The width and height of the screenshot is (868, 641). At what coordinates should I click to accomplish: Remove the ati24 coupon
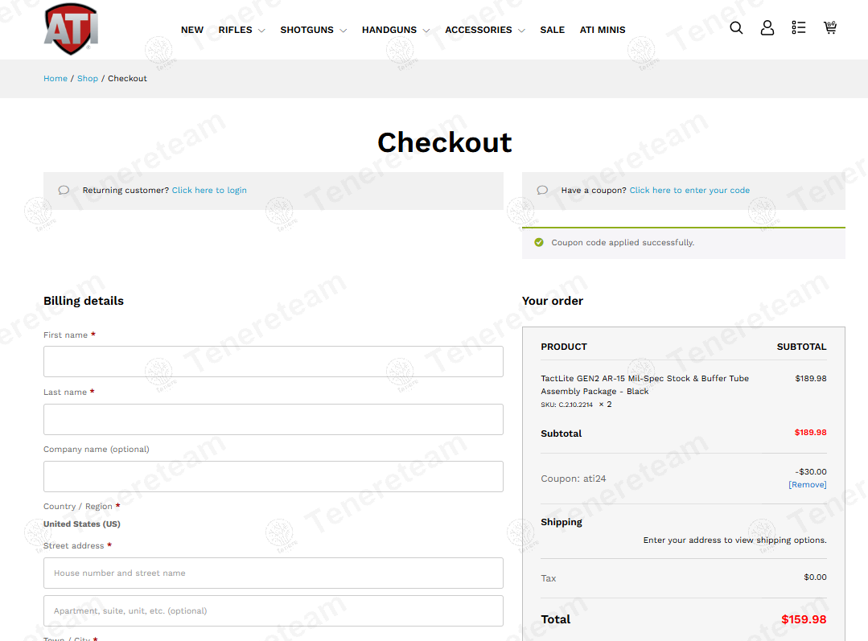point(807,485)
